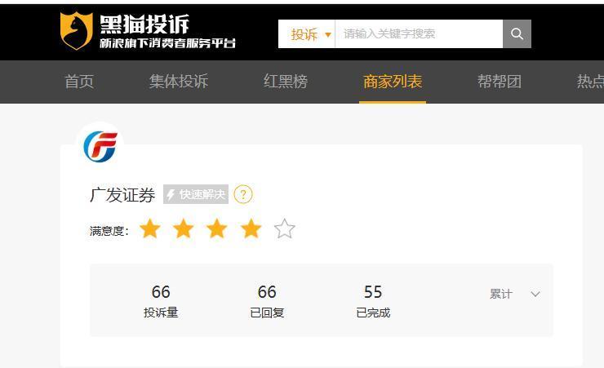Click the Black Cat shield logo
604x368 pixels.
(x=76, y=31)
